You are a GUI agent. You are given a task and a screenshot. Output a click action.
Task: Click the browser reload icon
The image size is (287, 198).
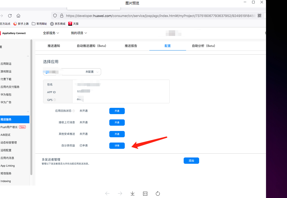pyautogui.click(x=10, y=16)
